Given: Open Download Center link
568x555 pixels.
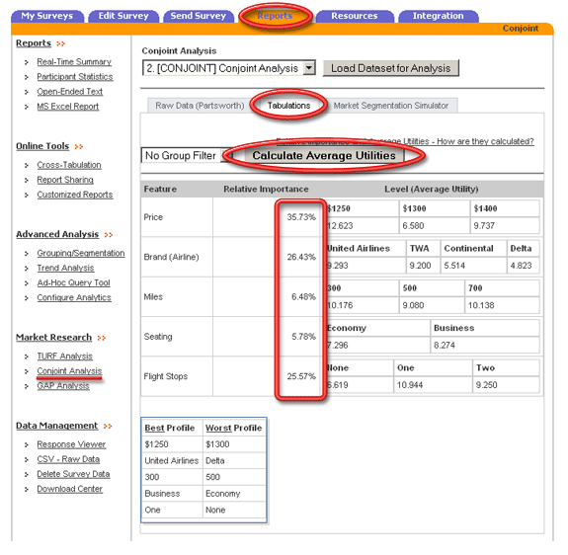Looking at the screenshot, I should 69,489.
